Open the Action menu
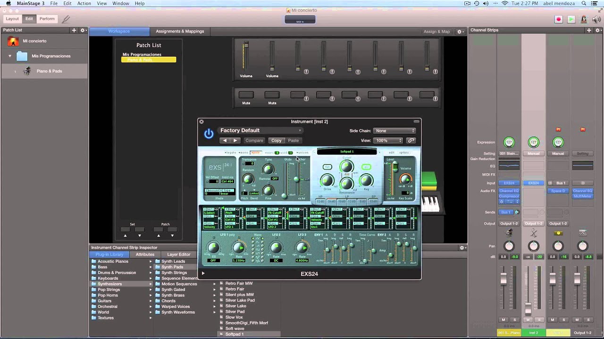The height and width of the screenshot is (339, 604). 84,3
